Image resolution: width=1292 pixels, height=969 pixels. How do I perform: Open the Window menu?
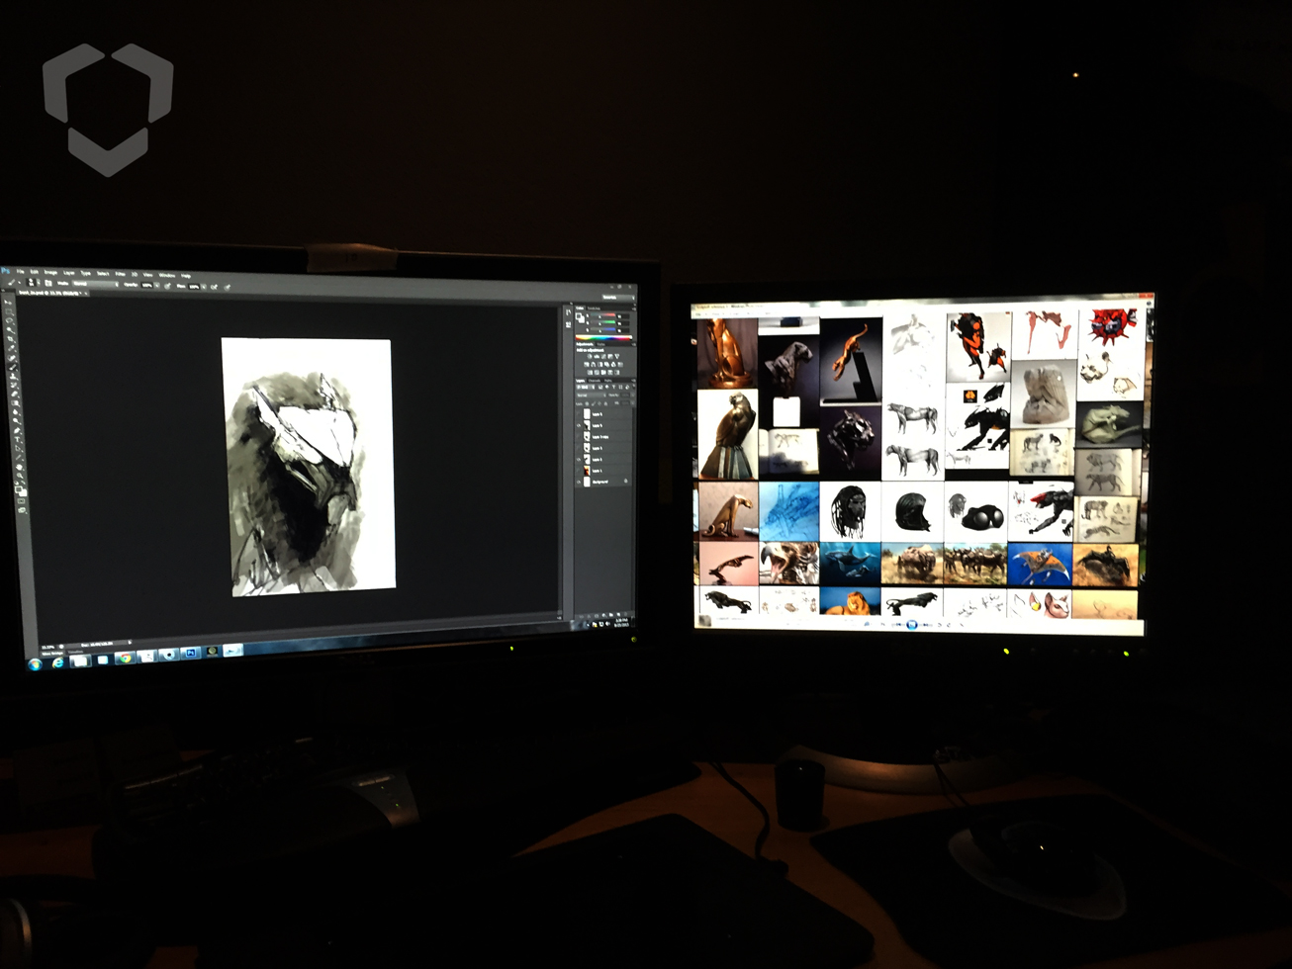(167, 275)
